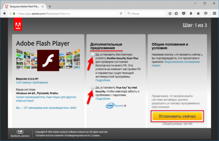The height and width of the screenshot is (141, 219).
Task: Click Windows 64-bit, Русский, Firefox text
Action: 37,93
